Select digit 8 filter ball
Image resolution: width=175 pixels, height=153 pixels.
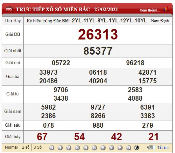coord(120,148)
